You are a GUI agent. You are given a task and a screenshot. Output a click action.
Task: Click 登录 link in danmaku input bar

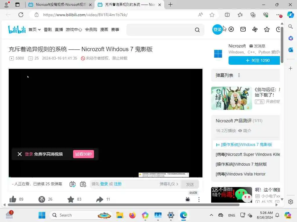point(104,184)
